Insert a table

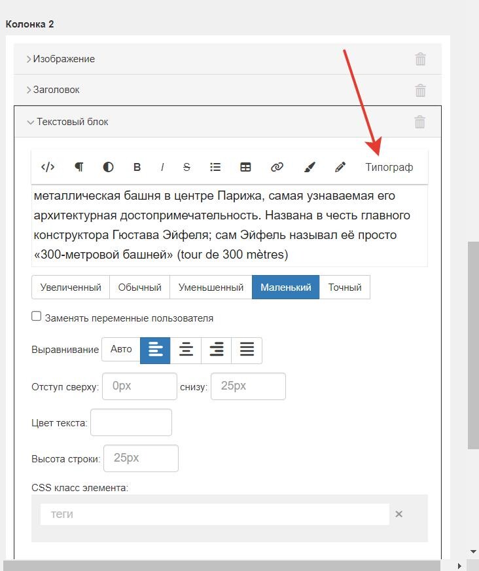click(x=245, y=167)
